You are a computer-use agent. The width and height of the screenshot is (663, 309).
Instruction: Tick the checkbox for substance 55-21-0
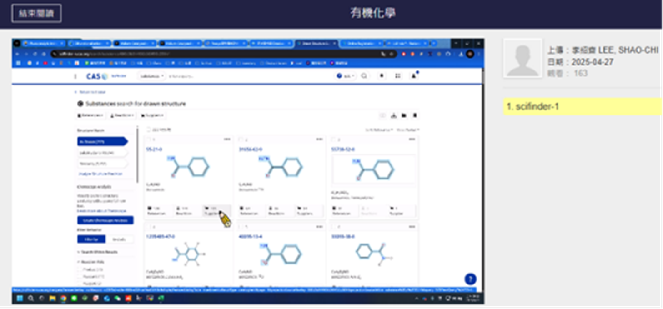[x=148, y=140]
